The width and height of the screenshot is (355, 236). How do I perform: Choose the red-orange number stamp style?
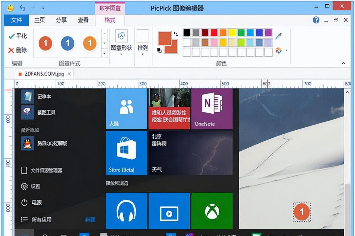click(45, 43)
